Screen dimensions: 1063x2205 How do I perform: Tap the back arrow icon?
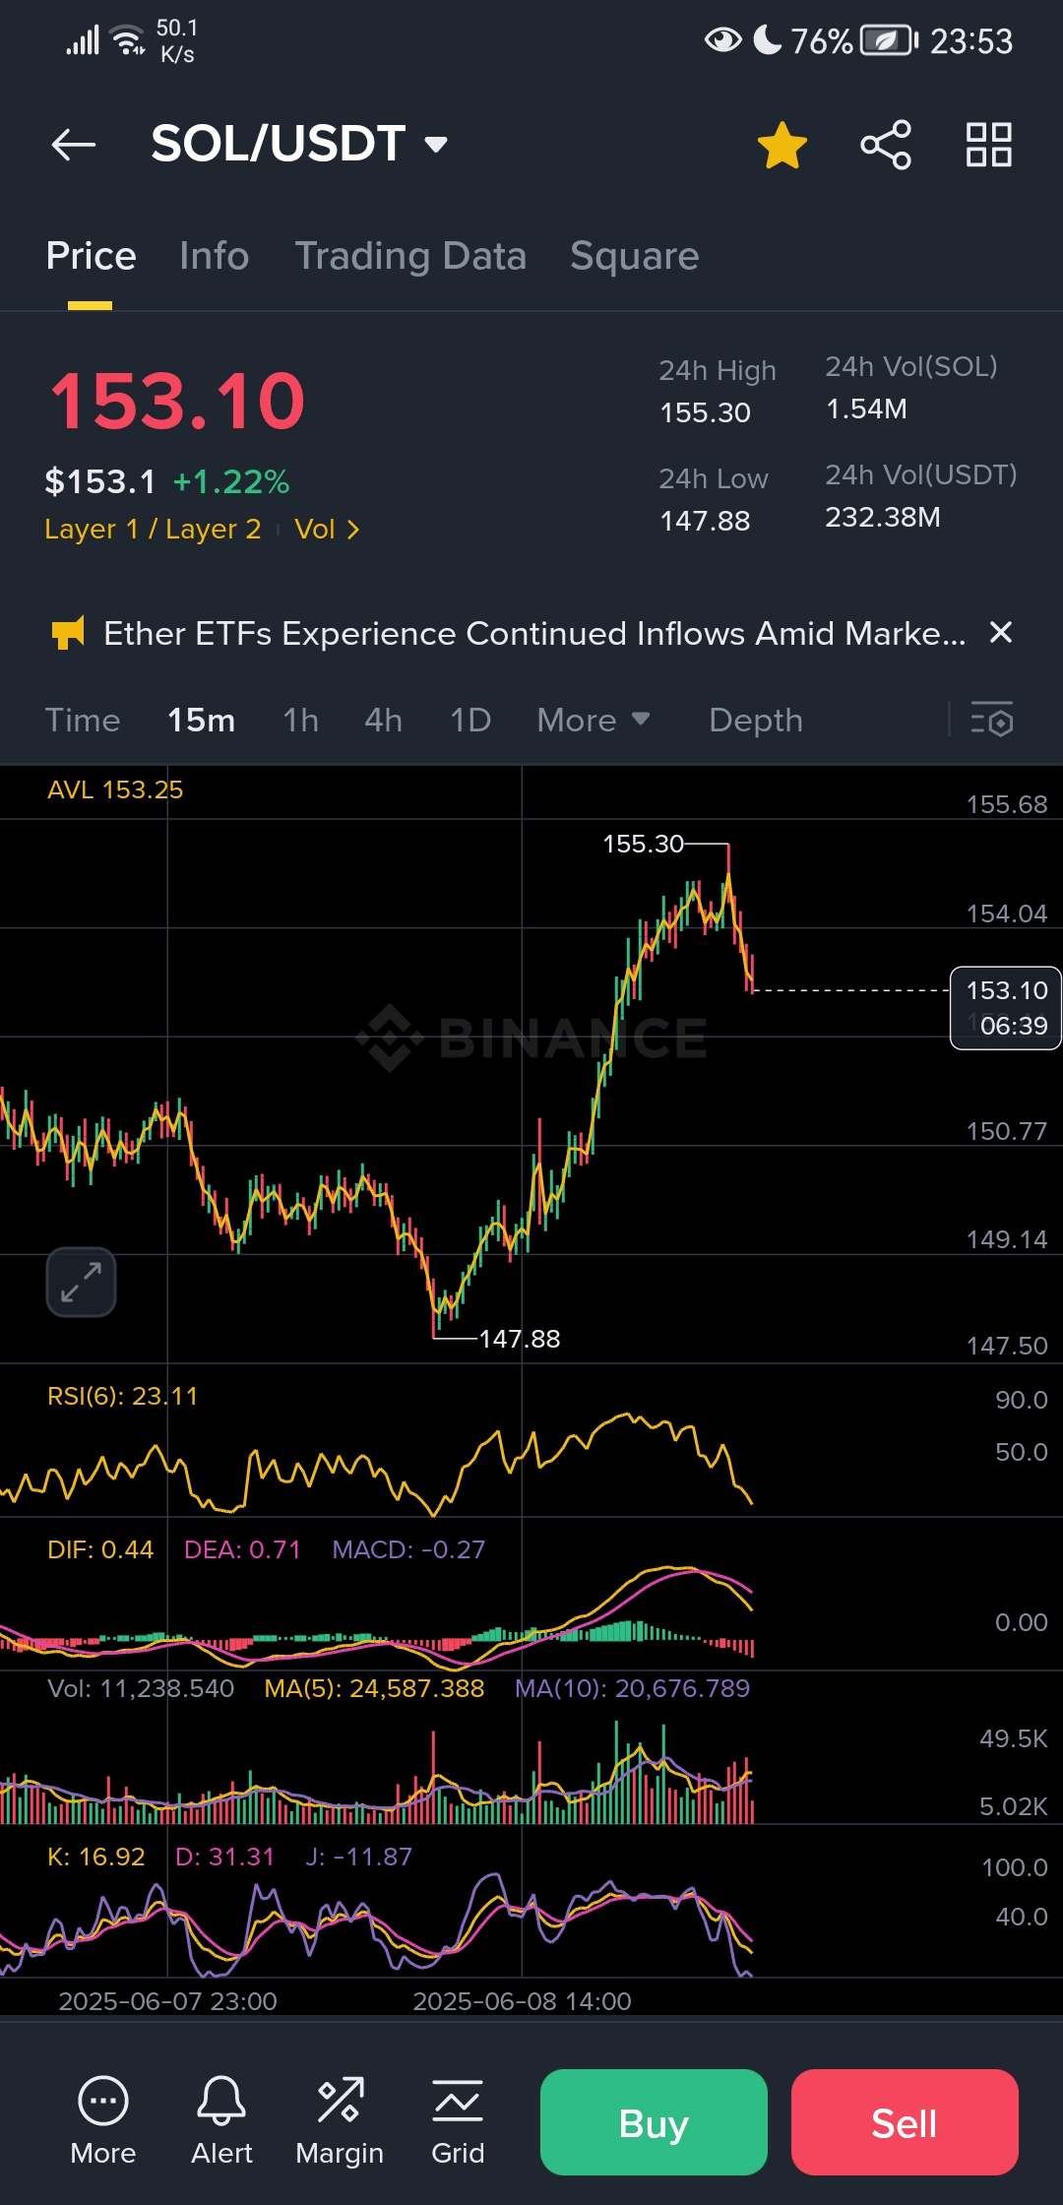(x=74, y=145)
